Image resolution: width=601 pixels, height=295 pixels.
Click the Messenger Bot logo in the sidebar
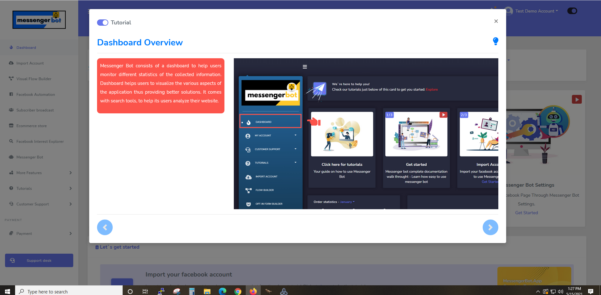(39, 20)
